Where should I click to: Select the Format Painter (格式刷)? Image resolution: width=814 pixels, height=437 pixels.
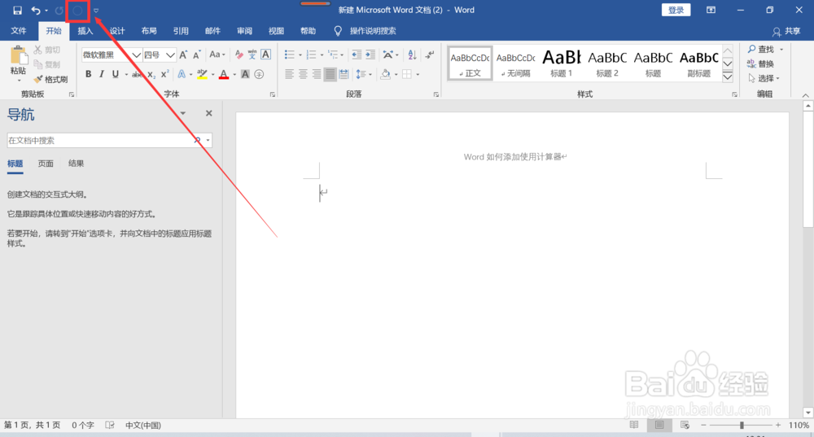tap(50, 80)
